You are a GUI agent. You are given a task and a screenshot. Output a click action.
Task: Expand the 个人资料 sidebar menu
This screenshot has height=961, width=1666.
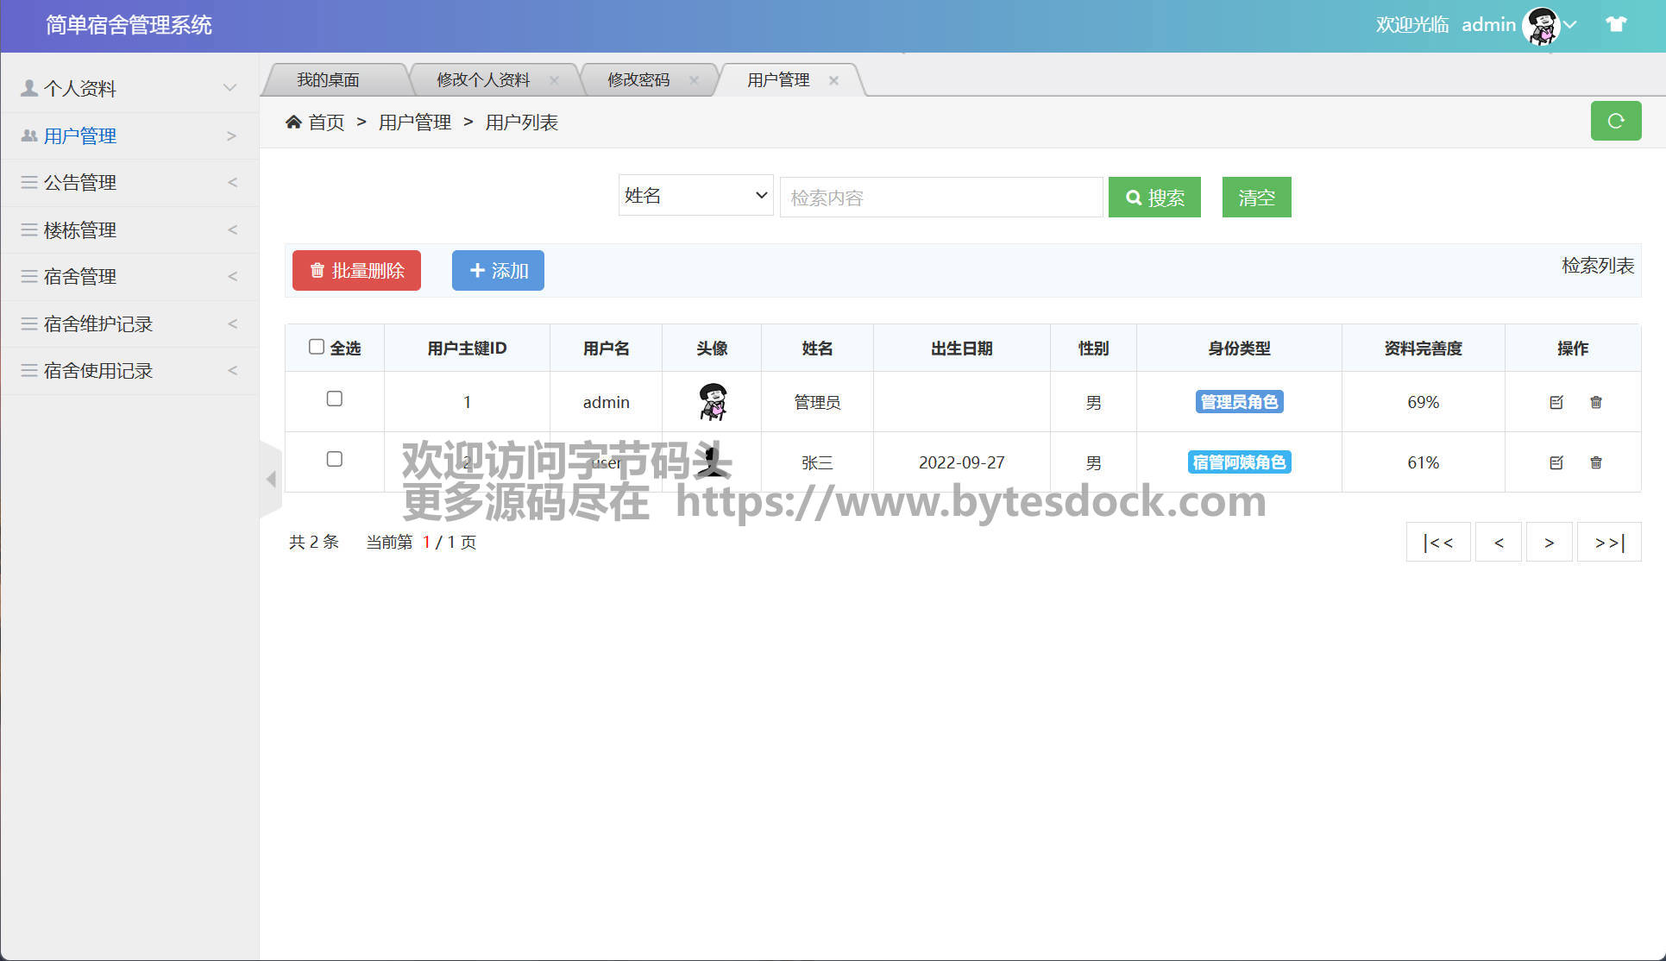tap(129, 88)
